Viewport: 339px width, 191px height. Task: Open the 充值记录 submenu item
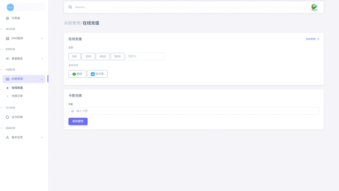(17, 96)
